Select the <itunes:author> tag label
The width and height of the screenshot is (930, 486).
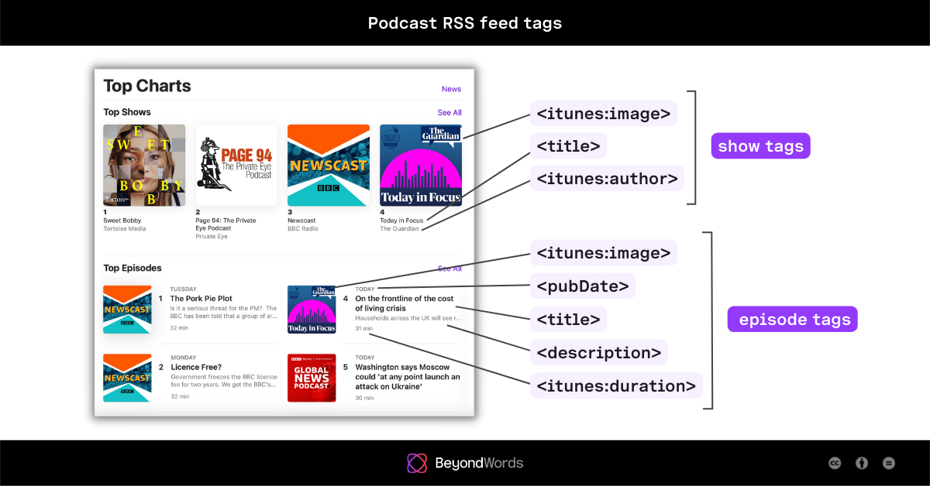click(x=607, y=178)
